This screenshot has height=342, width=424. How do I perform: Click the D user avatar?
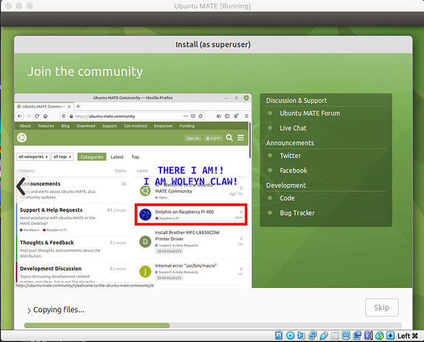tap(145, 241)
